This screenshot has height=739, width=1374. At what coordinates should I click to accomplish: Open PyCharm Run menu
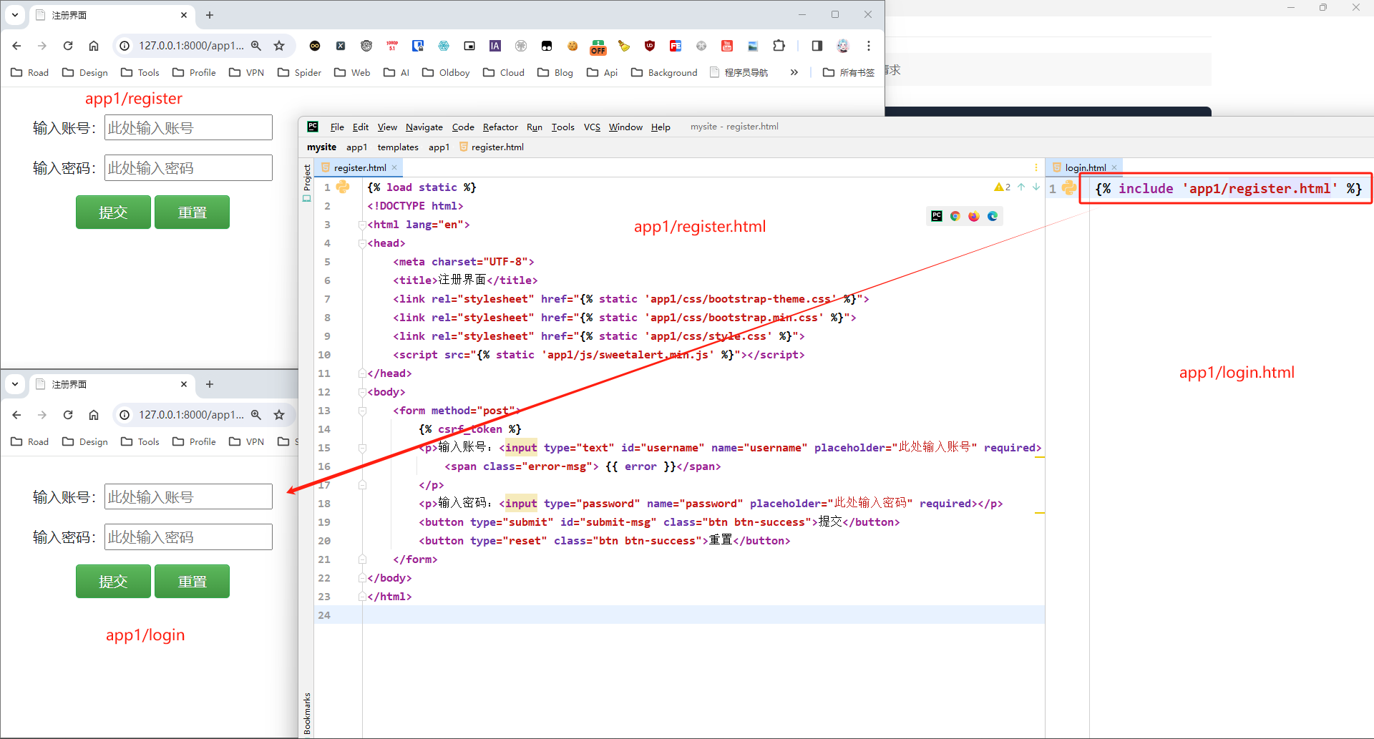click(x=535, y=127)
